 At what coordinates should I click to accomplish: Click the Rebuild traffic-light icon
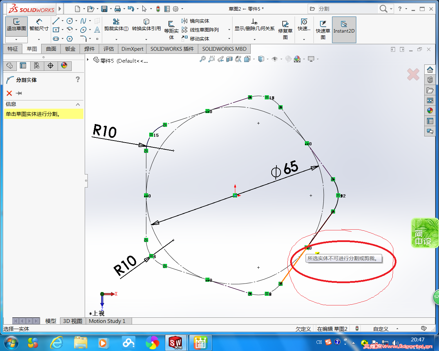point(158,9)
